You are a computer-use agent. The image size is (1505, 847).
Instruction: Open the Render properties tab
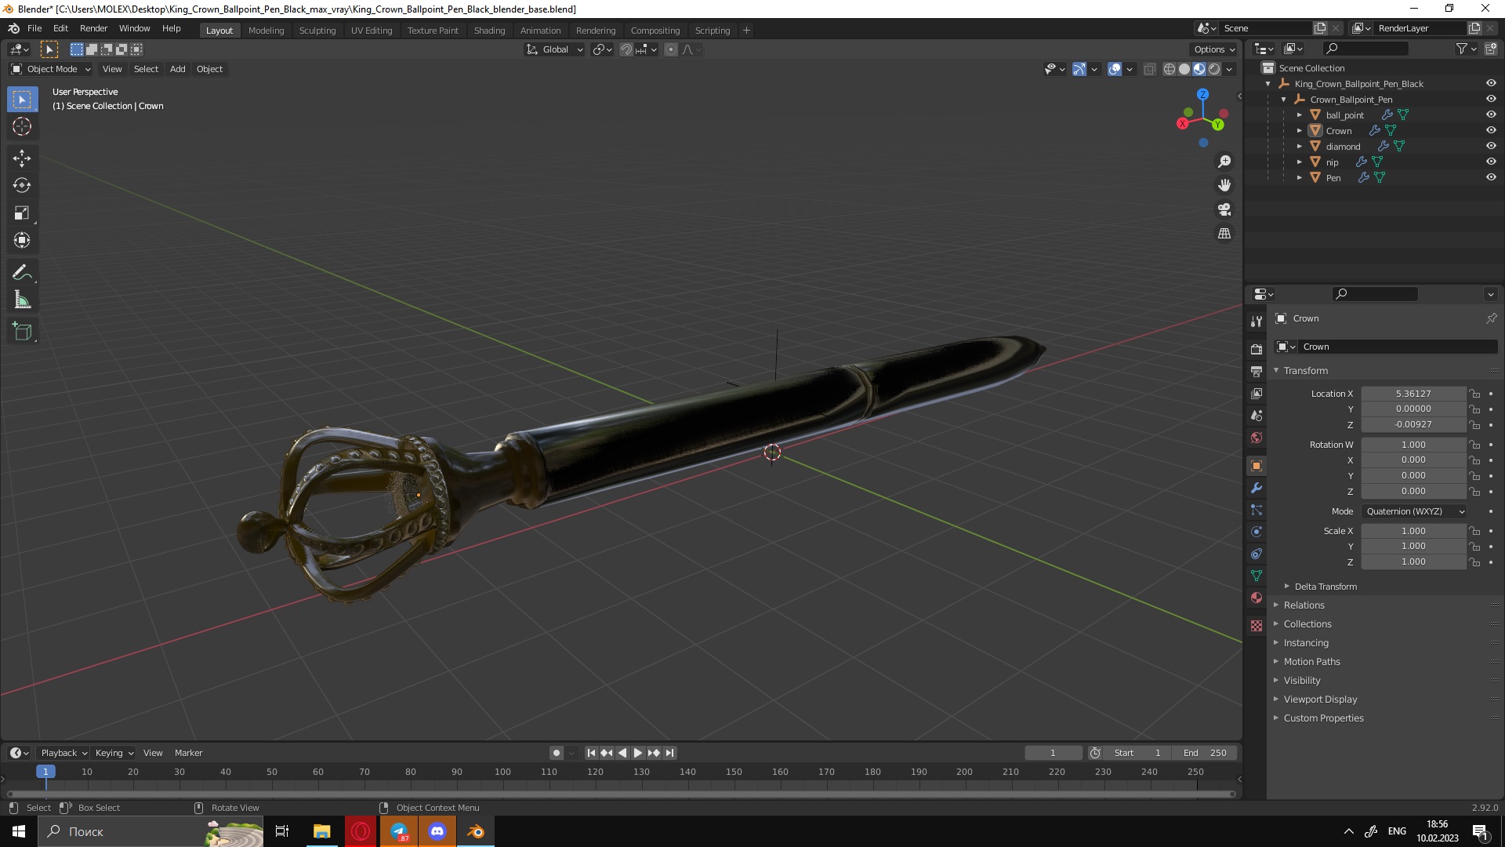[x=1257, y=349]
